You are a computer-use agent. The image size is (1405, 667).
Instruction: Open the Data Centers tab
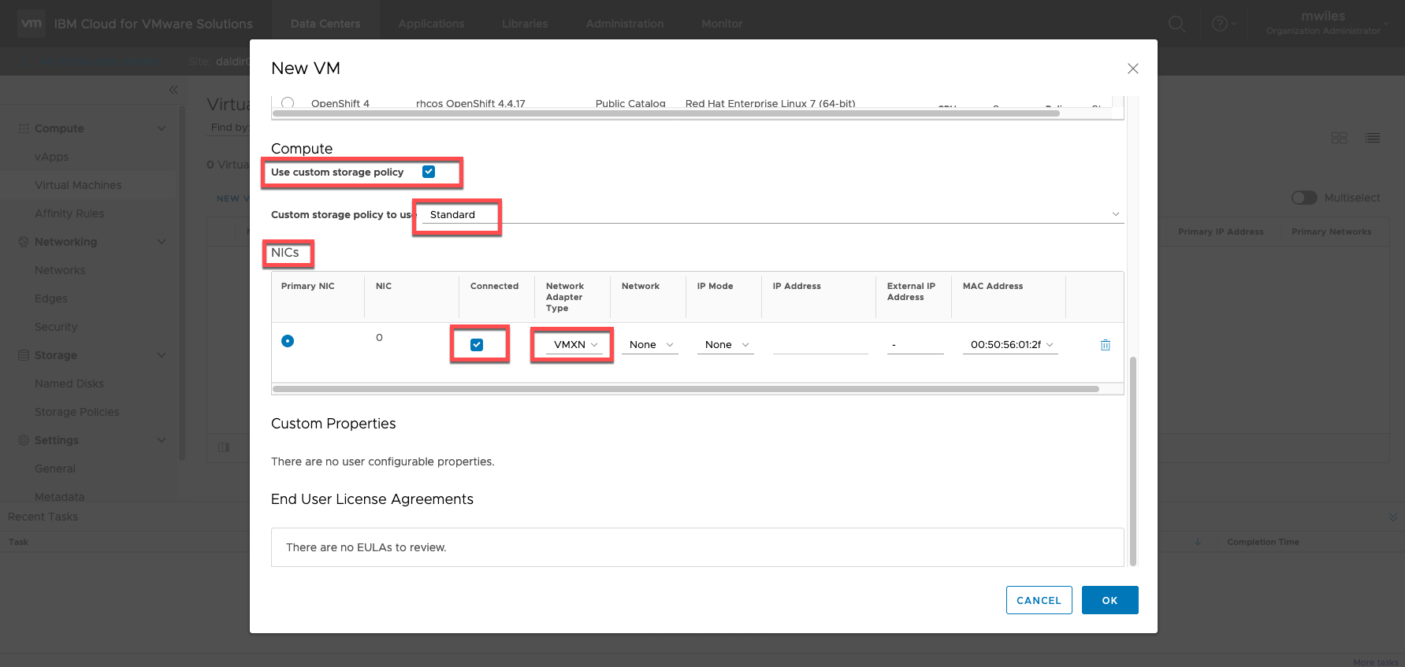325,24
